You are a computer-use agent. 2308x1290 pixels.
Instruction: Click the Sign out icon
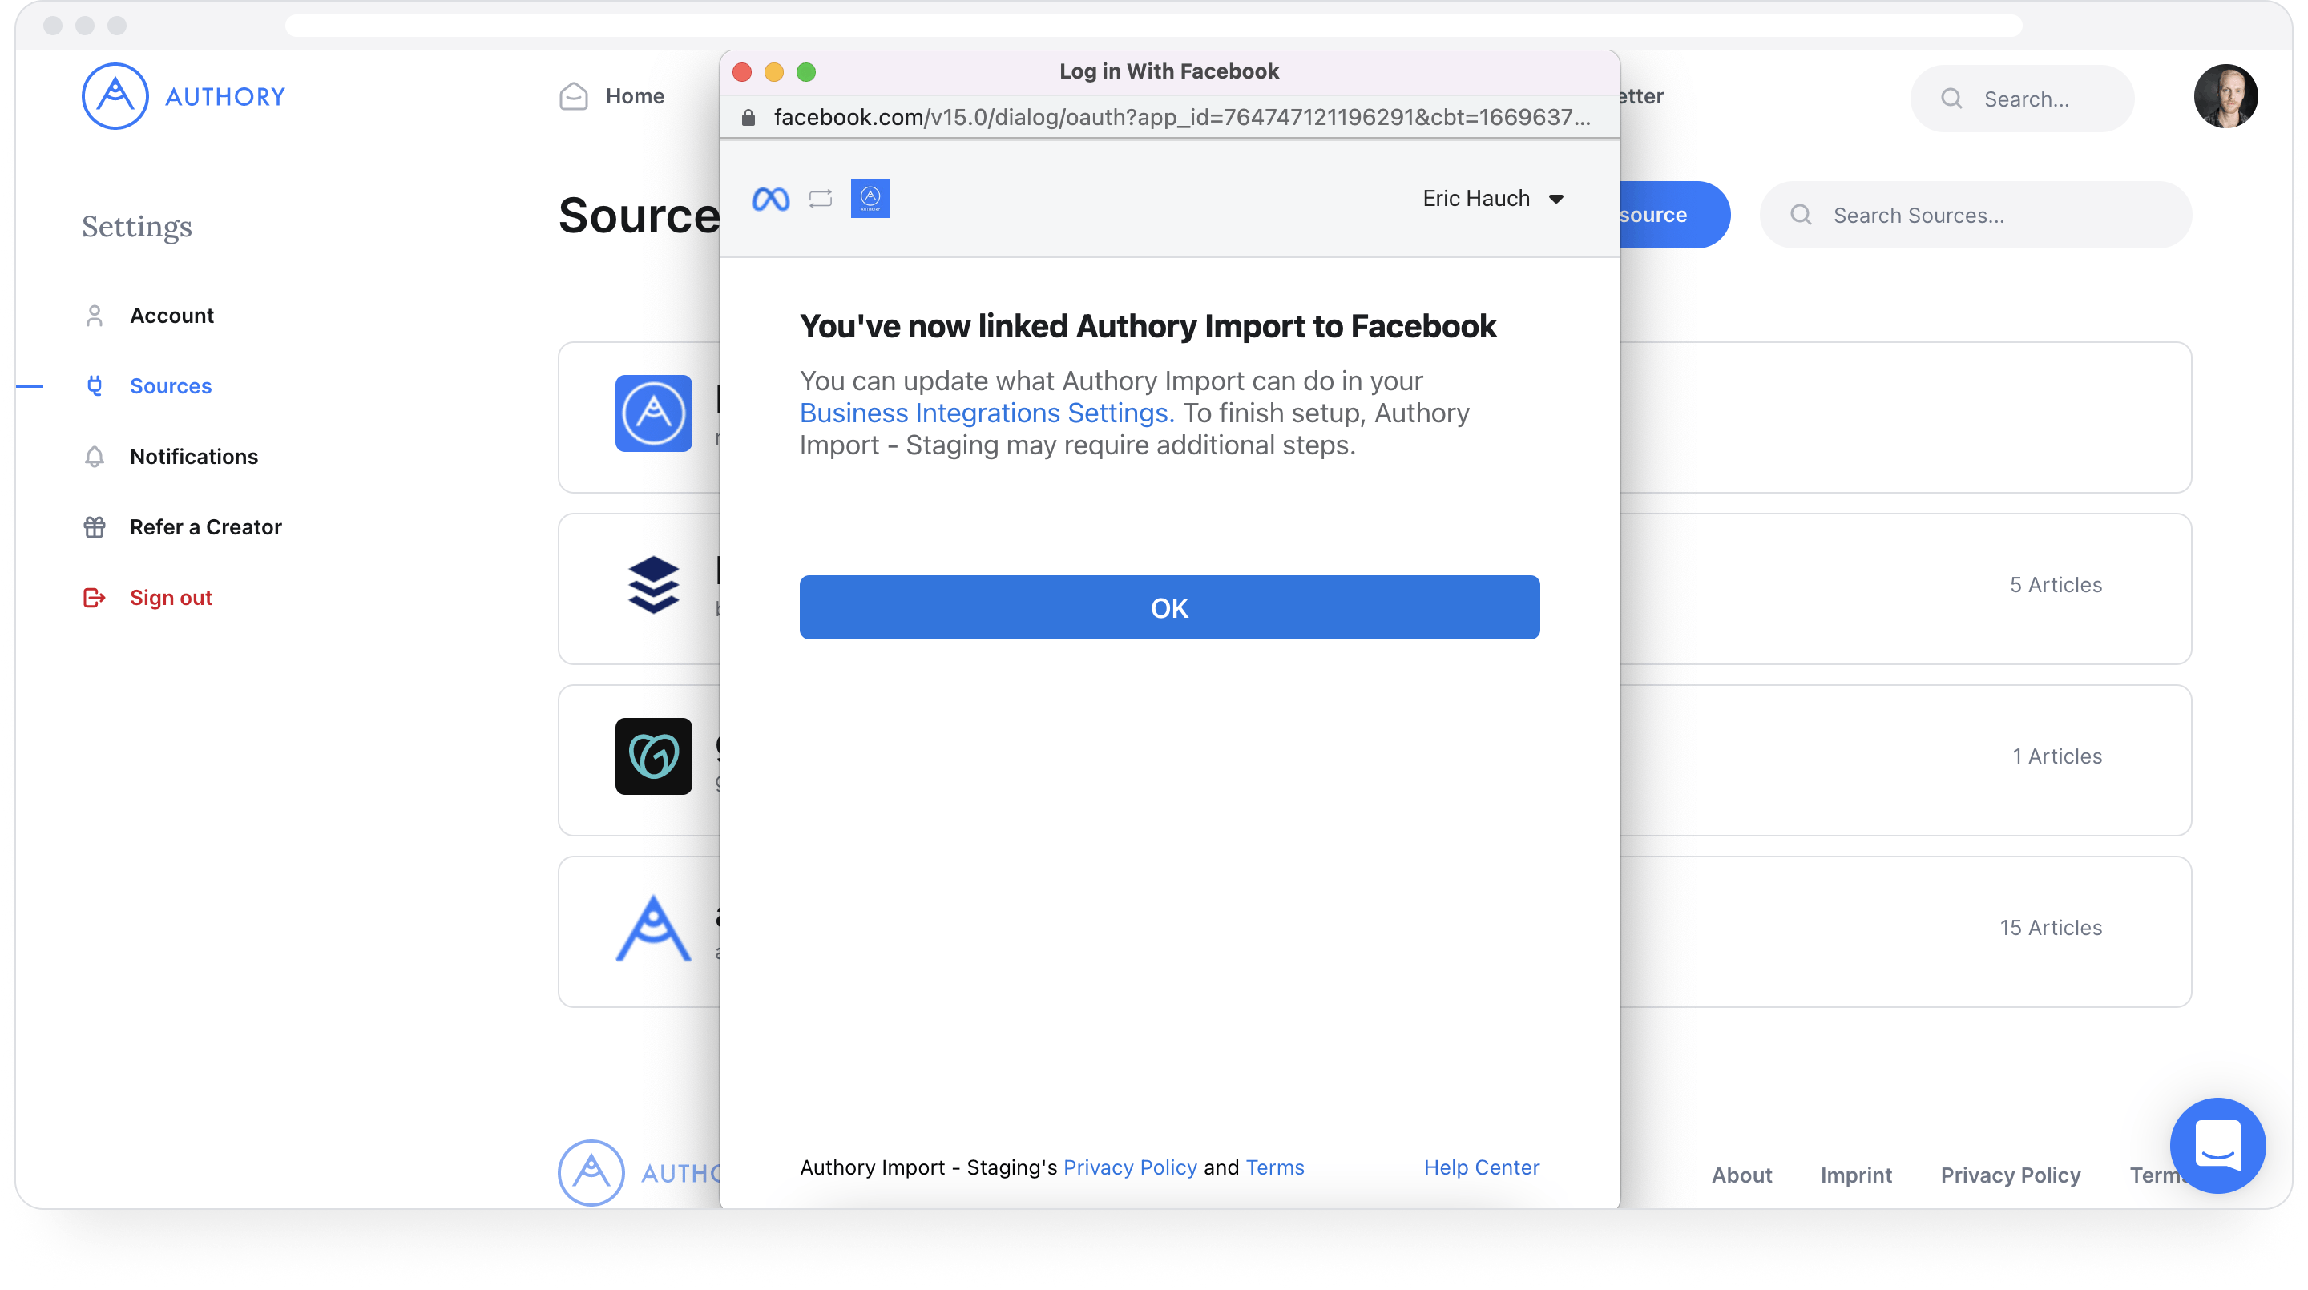tap(95, 598)
